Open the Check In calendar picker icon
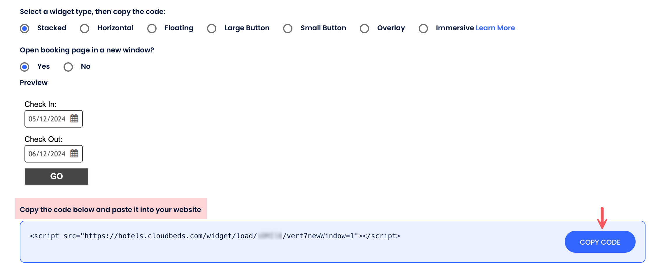656x272 pixels. pyautogui.click(x=74, y=119)
